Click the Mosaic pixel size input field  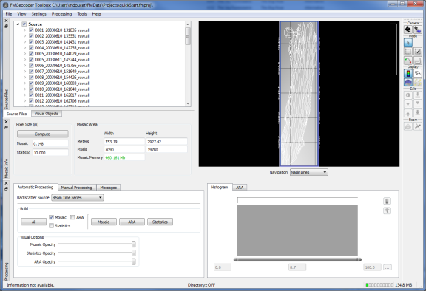click(x=50, y=144)
